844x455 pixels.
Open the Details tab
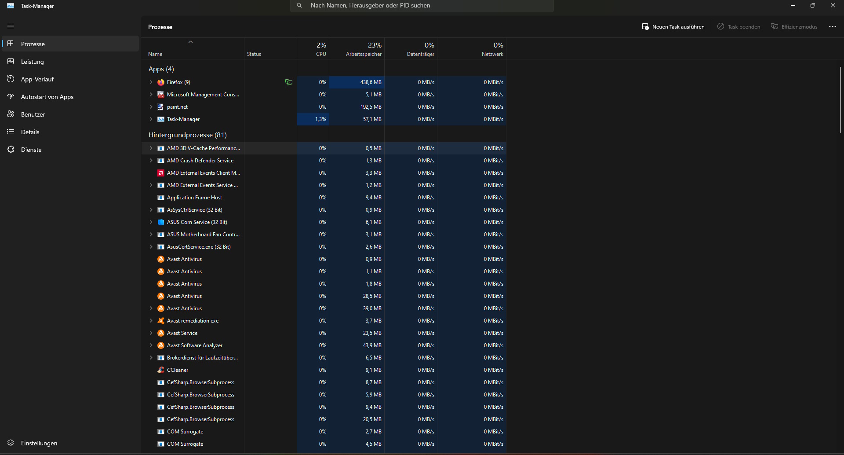point(70,132)
